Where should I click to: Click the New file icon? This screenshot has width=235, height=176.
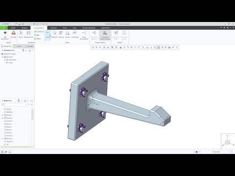(13, 24)
